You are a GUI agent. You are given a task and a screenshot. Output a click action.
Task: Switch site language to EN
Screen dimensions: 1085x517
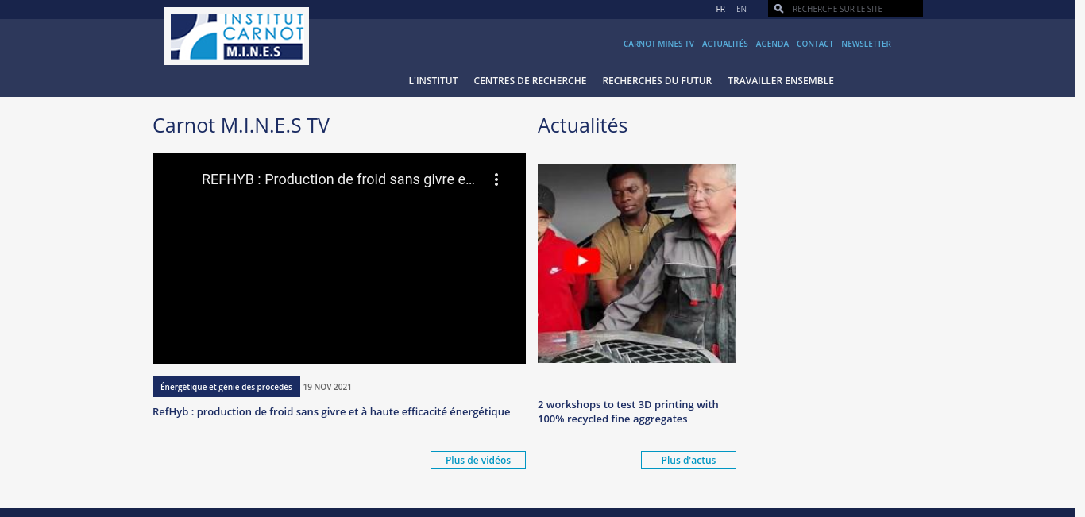(x=741, y=9)
